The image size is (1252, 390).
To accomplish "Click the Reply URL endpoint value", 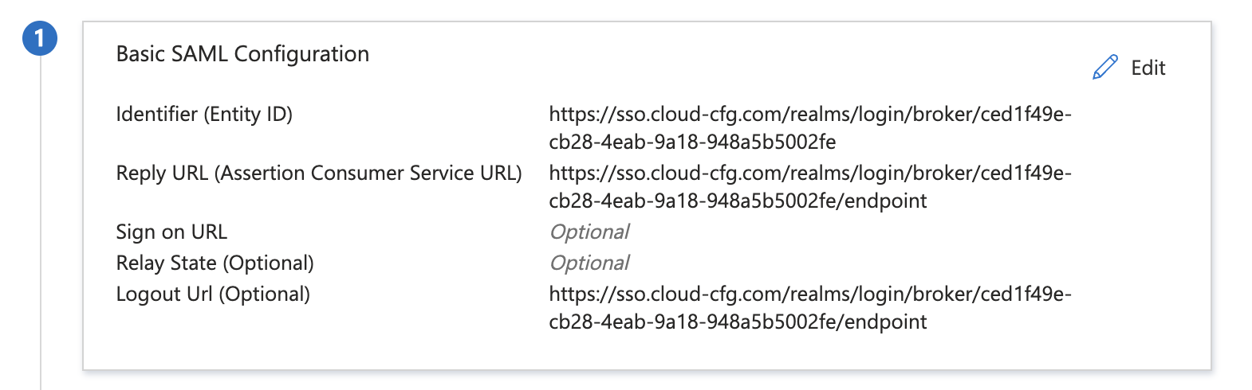I will [810, 187].
